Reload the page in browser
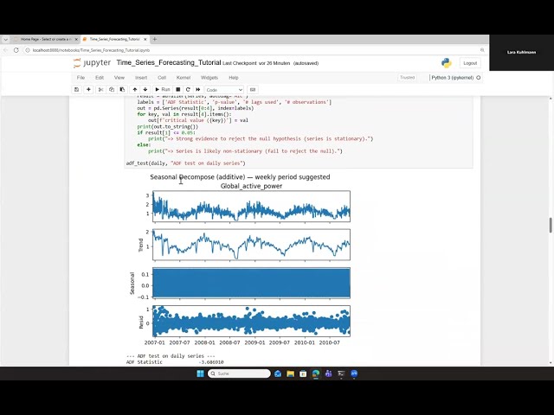The height and width of the screenshot is (415, 554). [16, 50]
